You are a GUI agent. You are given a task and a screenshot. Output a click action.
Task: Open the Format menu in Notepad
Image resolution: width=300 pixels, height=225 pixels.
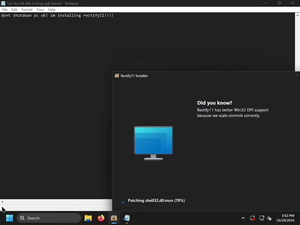(27, 10)
